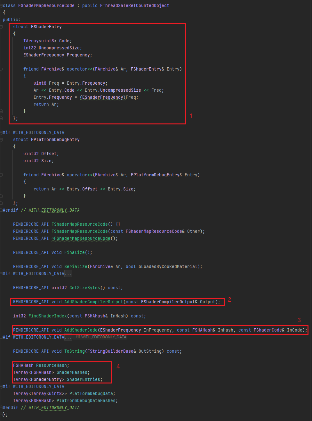Click the first '#endif // WITH_EDITORONLY_DATA' line
The width and height of the screenshot is (312, 421).
pos(41,210)
